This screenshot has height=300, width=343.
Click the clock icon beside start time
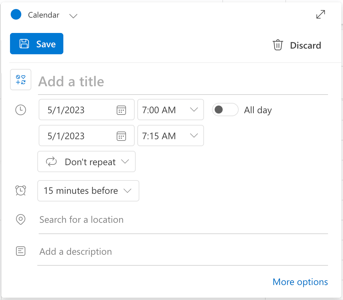click(x=20, y=110)
